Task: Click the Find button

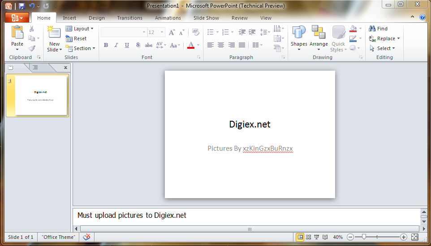Action: (x=378, y=29)
